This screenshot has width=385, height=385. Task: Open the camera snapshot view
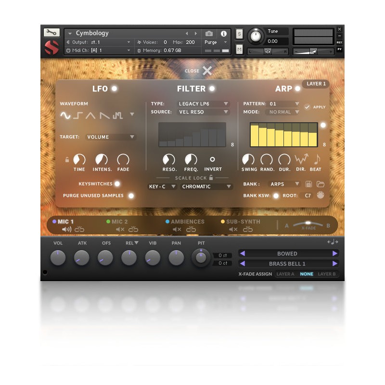click(209, 34)
